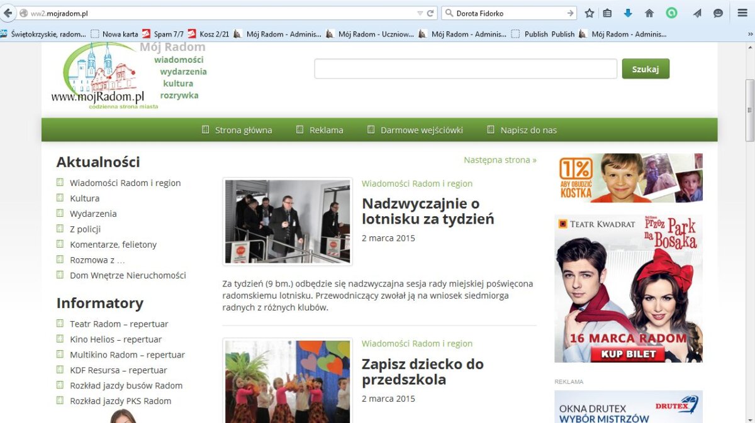
Task: Open Kino Helios – repertuar link
Action: (116, 339)
